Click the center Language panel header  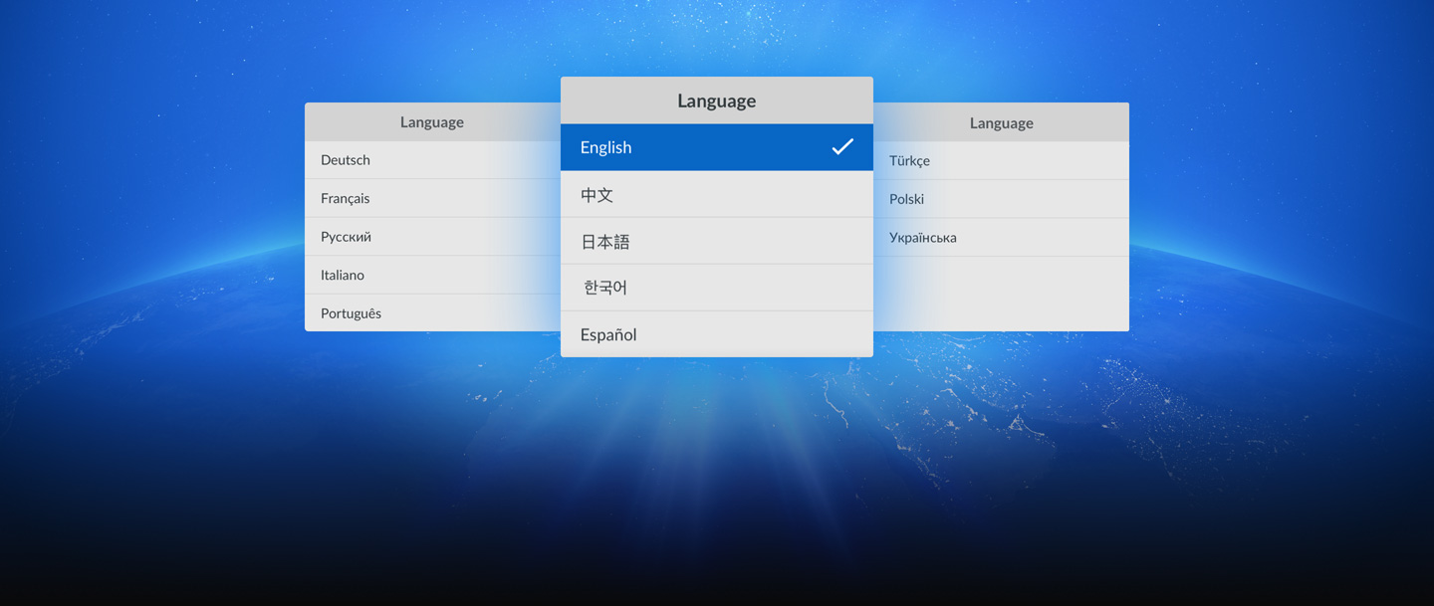pyautogui.click(x=716, y=100)
